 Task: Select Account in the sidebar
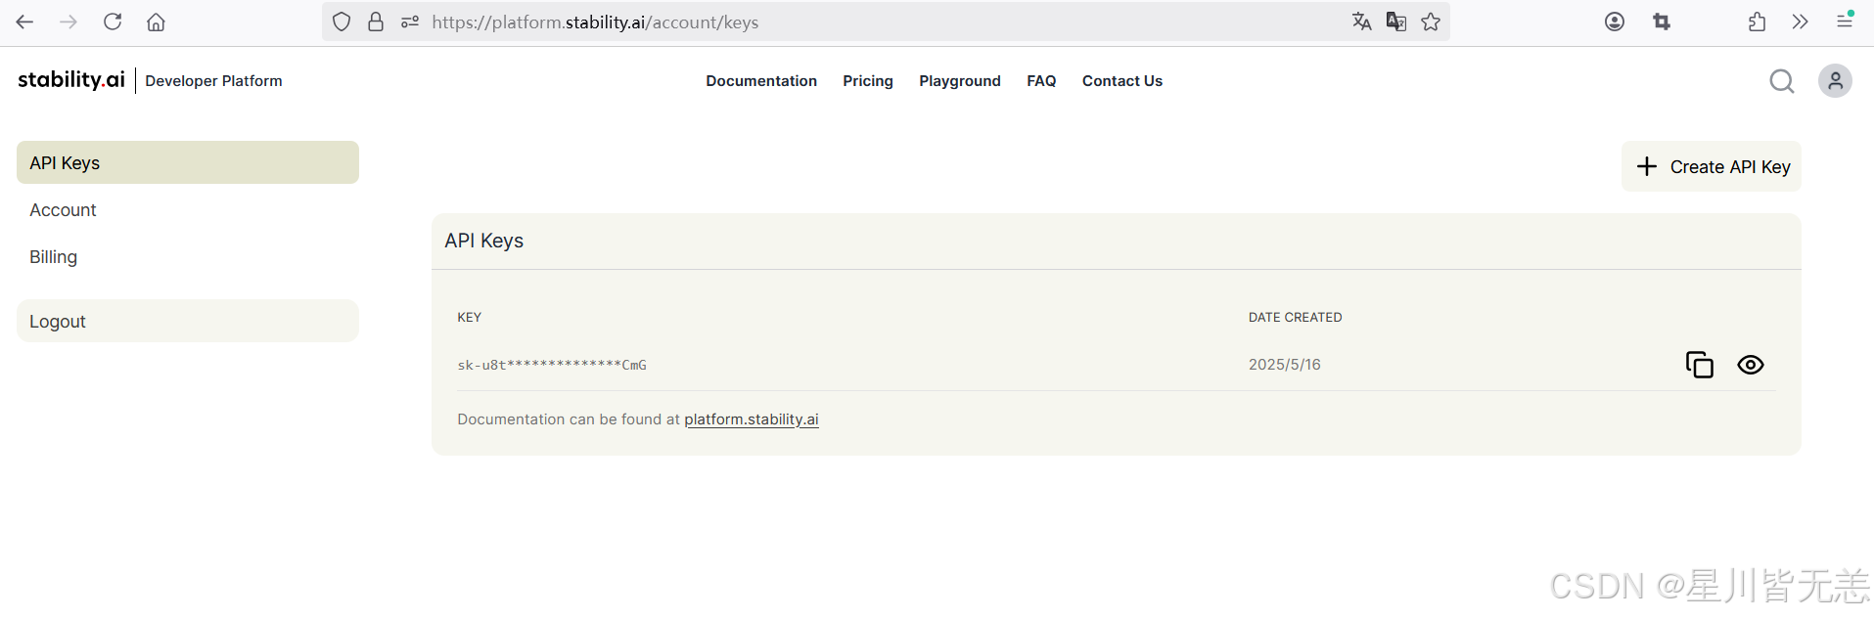pyautogui.click(x=63, y=210)
